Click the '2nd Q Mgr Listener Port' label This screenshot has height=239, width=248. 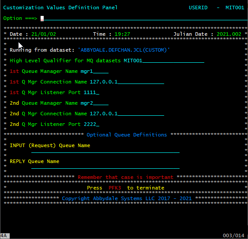coord(45,124)
